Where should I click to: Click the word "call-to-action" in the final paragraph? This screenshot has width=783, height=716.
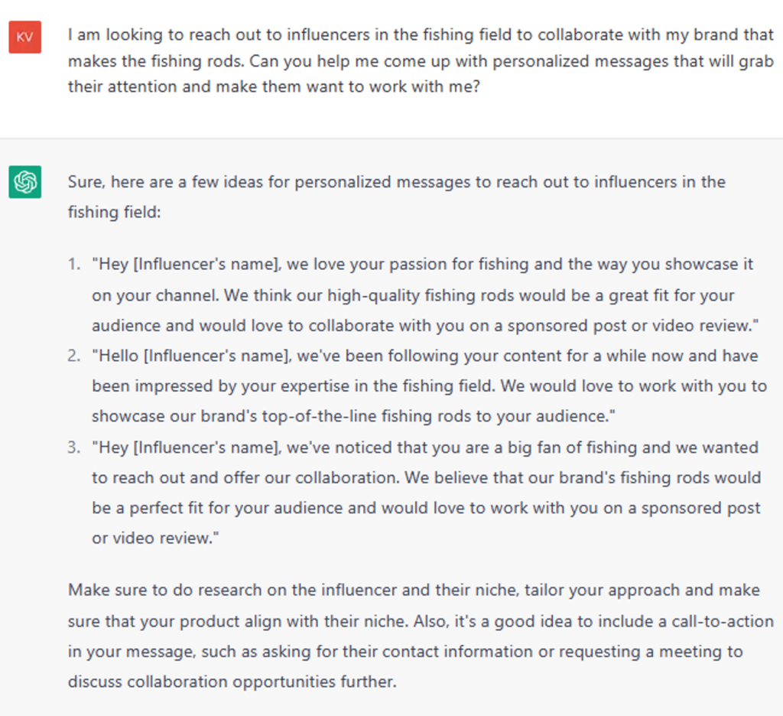(719, 620)
